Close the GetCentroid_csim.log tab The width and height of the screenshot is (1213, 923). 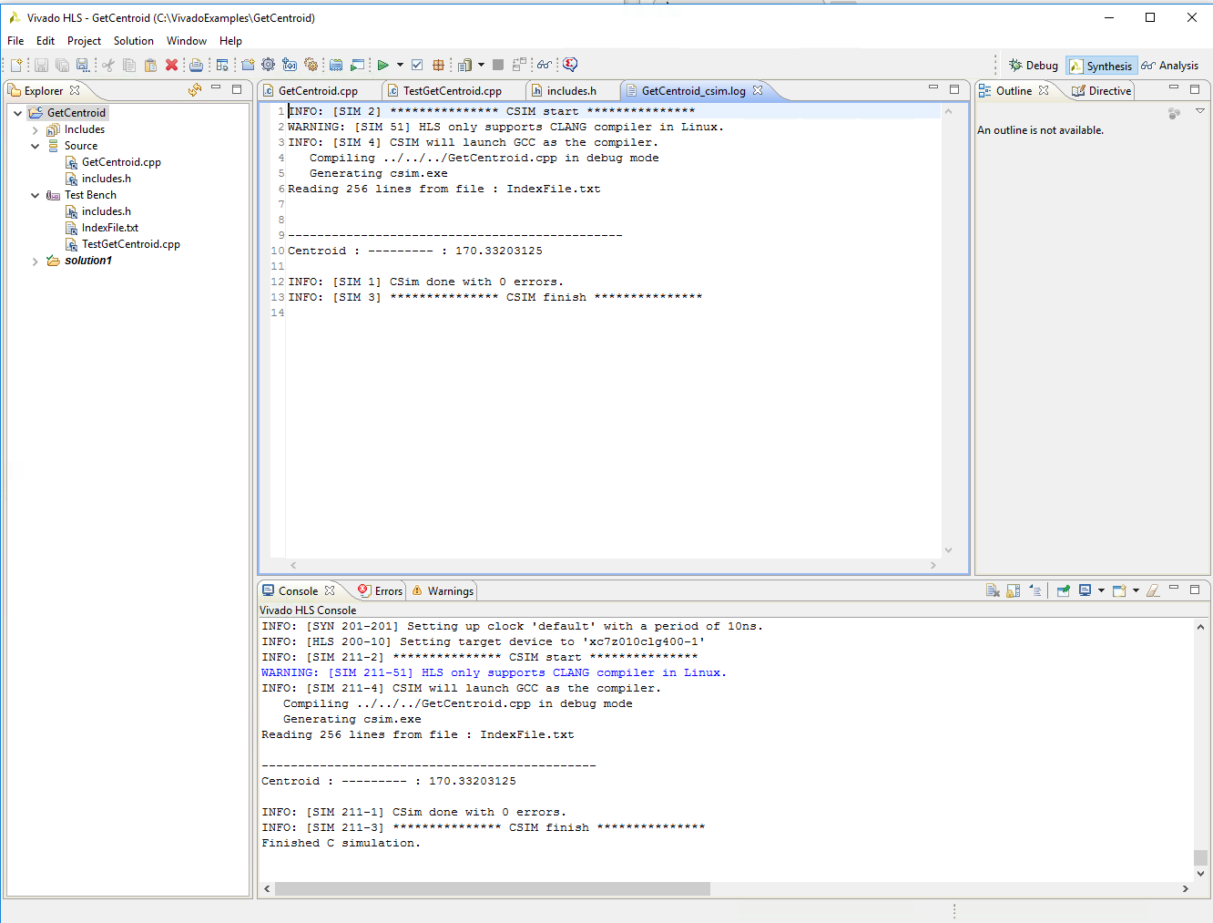click(758, 90)
